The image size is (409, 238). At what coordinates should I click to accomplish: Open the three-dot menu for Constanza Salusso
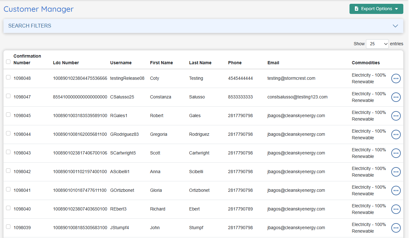pyautogui.click(x=396, y=97)
